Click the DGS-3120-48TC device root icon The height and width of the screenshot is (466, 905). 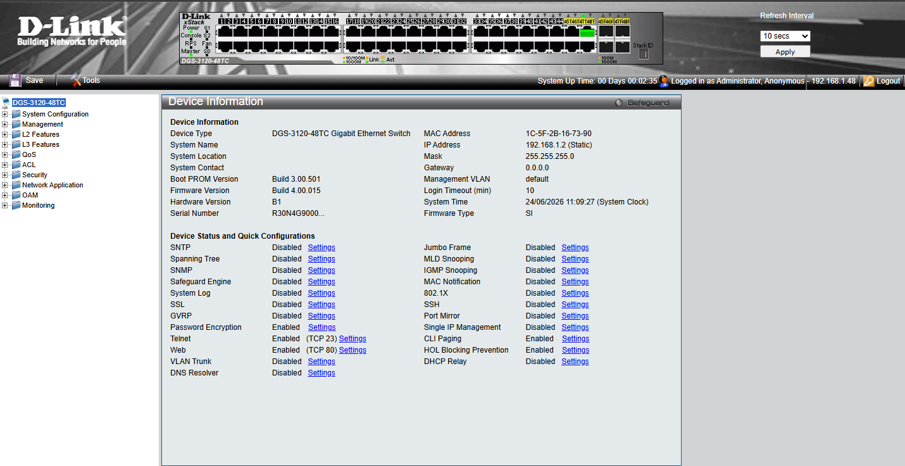tap(6, 103)
